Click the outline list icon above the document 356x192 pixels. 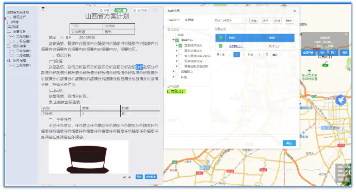pyautogui.click(x=42, y=9)
